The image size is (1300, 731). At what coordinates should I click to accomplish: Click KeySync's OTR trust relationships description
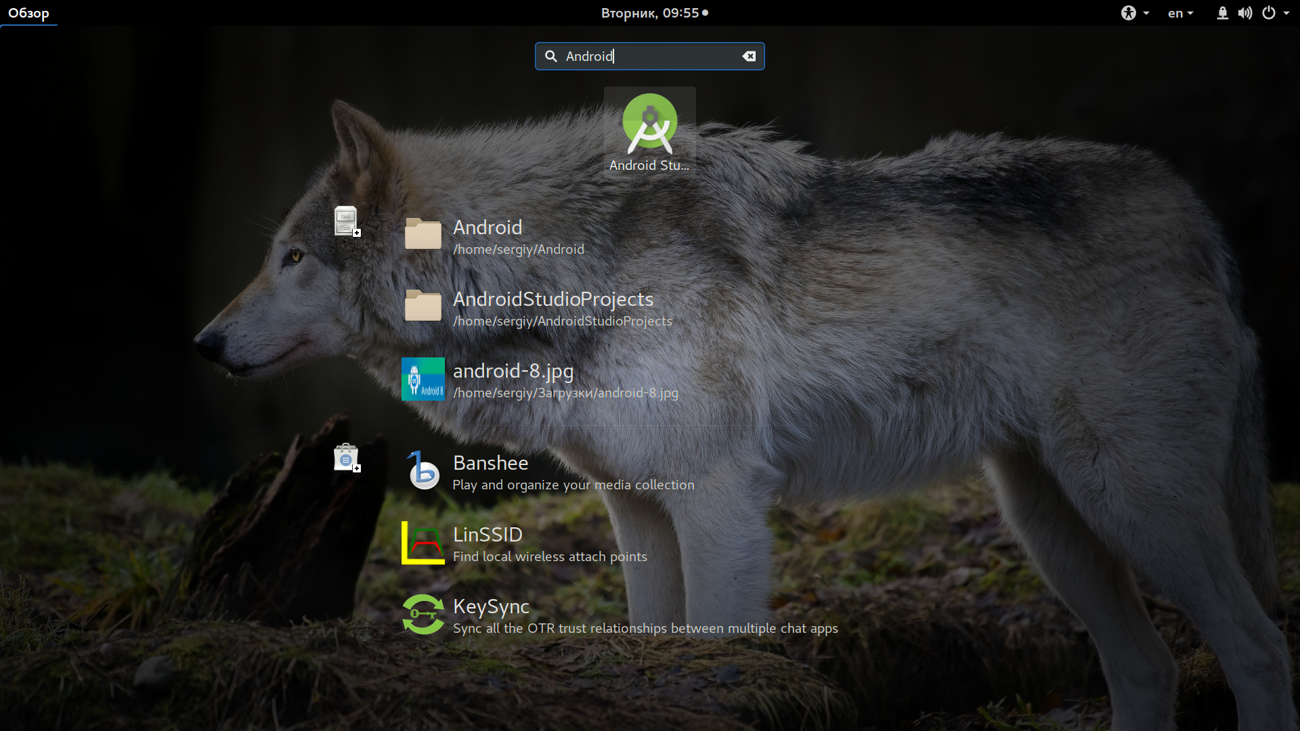click(645, 628)
